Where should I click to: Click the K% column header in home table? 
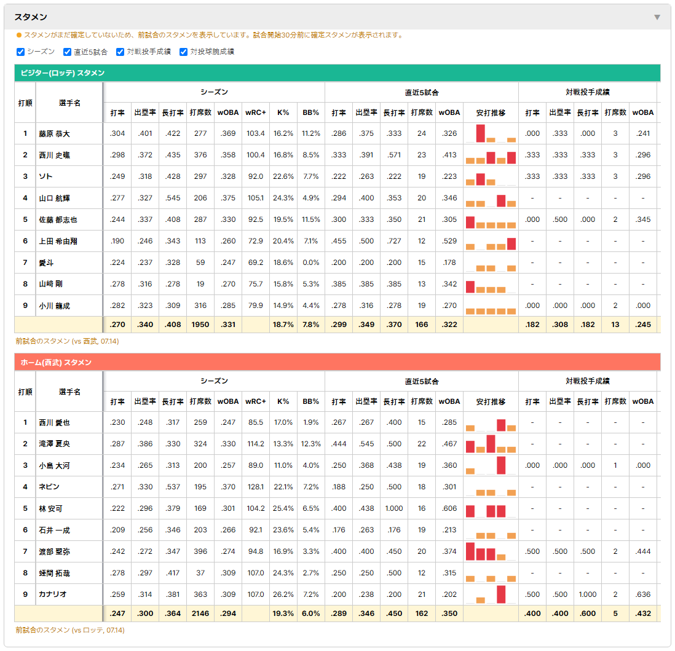click(283, 401)
